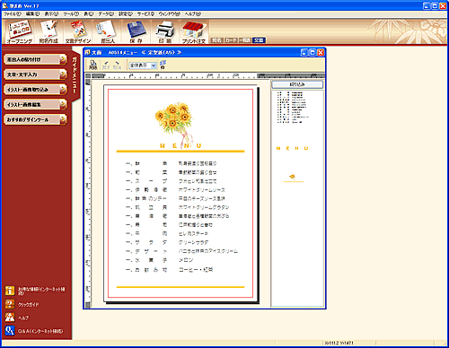Screen dimensions: 449x348
Task: Open the 表示(V) menu
Action: [x=51, y=13]
